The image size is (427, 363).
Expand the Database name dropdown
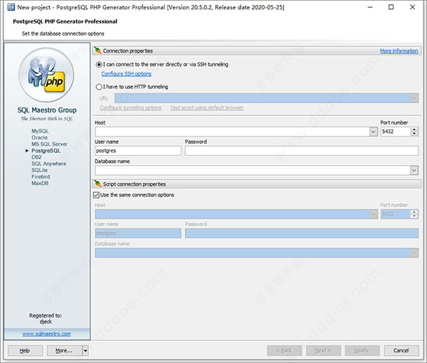pos(414,171)
